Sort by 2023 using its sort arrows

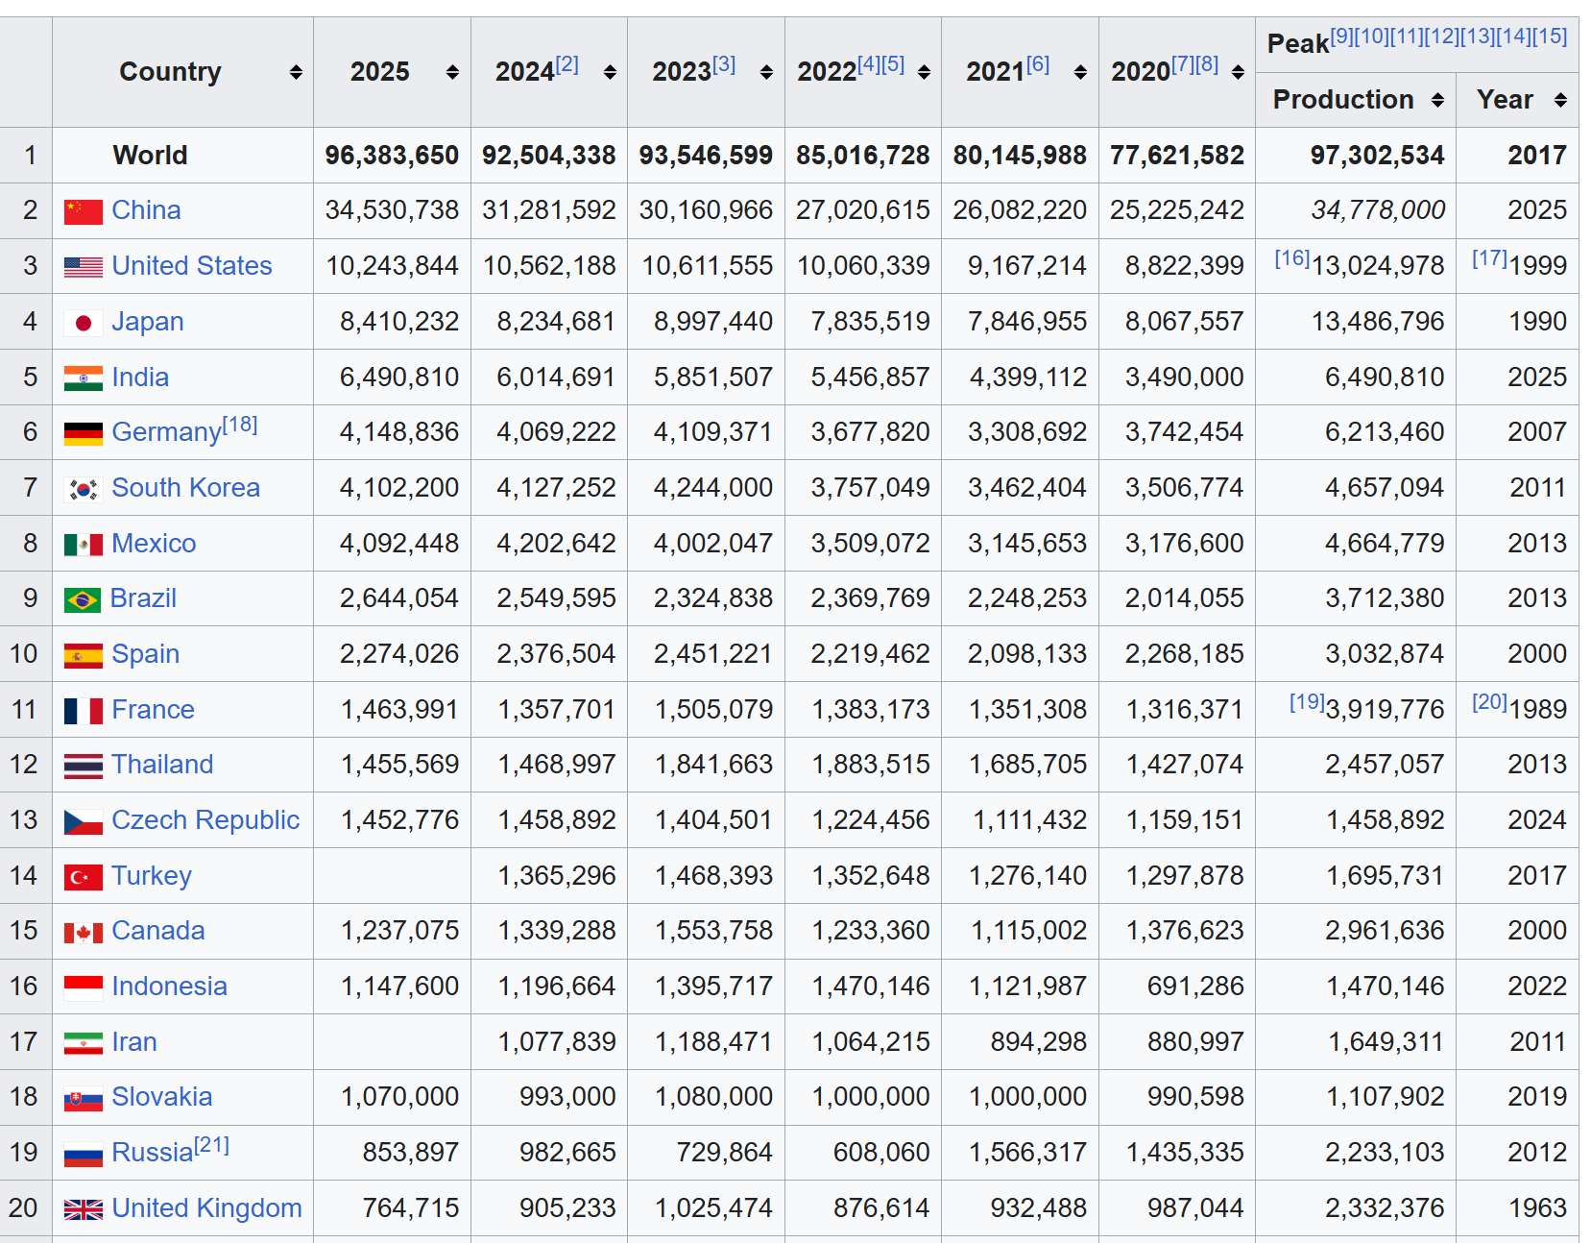click(x=766, y=72)
